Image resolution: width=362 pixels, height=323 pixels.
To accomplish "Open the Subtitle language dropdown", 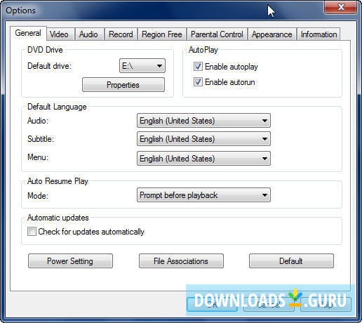I will pos(203,139).
